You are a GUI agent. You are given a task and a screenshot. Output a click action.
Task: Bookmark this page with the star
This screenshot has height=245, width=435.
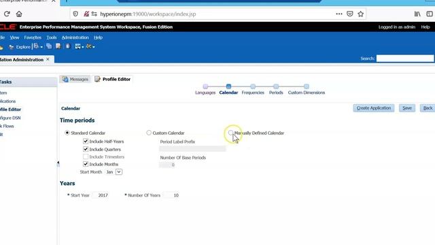[x=360, y=14]
